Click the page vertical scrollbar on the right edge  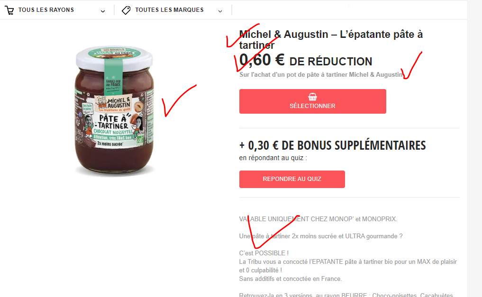click(x=474, y=148)
